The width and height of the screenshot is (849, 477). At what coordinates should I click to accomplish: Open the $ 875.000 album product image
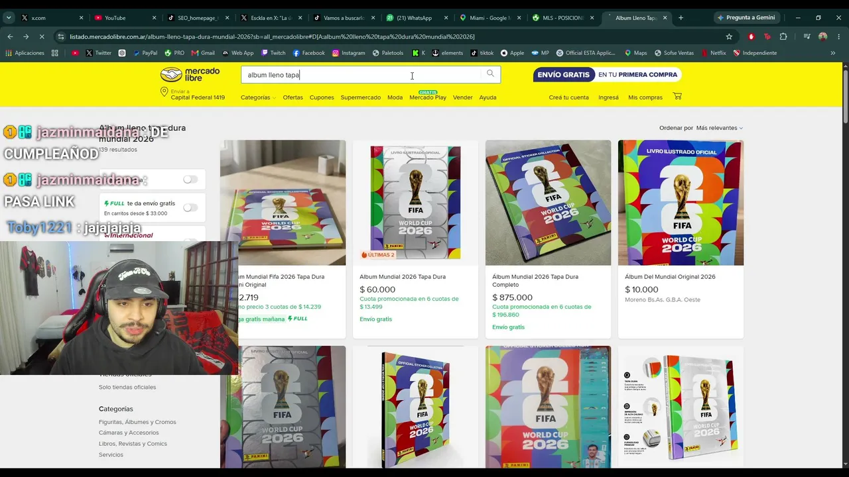[x=548, y=203]
